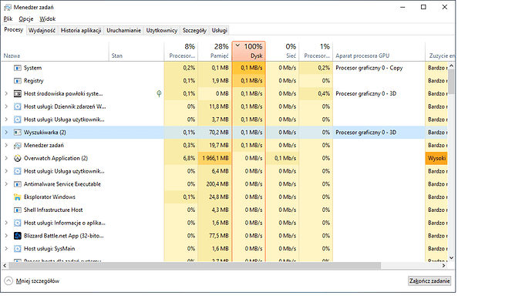
Task: Click the 0,4% GPU usage cell
Action: (316, 94)
